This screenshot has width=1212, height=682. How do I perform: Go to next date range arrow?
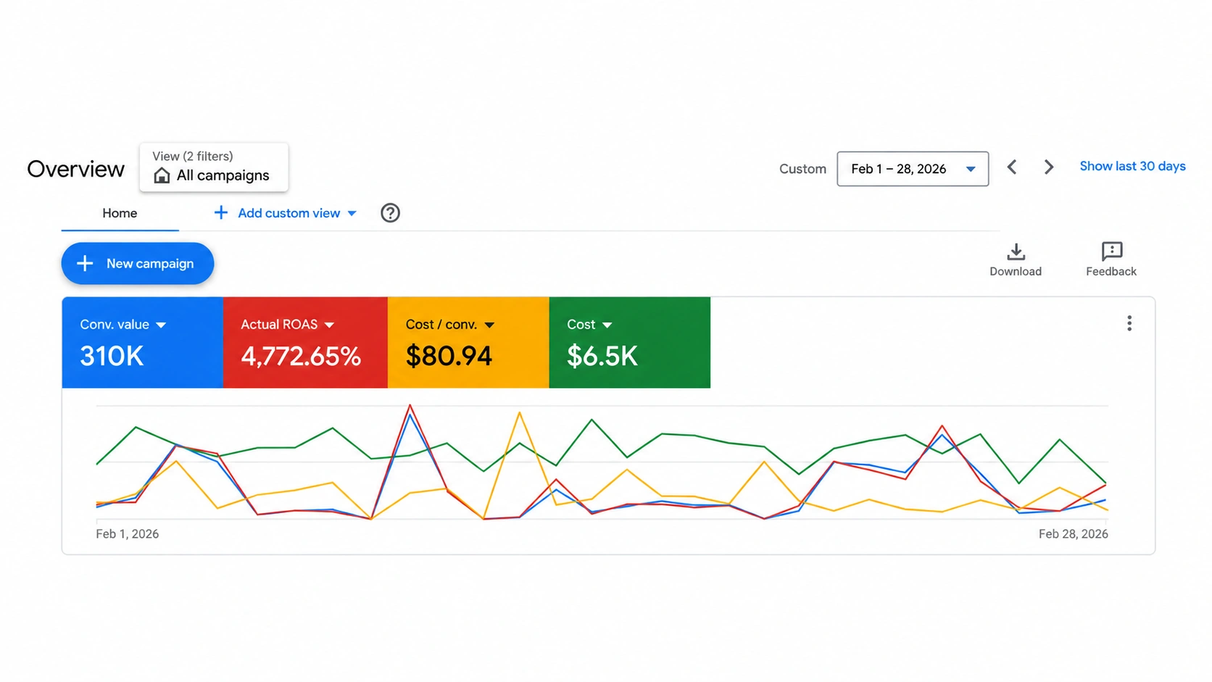click(x=1048, y=167)
